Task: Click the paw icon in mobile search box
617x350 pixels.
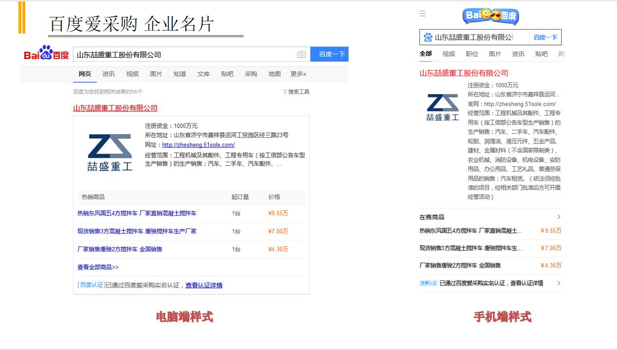Action: pyautogui.click(x=428, y=37)
